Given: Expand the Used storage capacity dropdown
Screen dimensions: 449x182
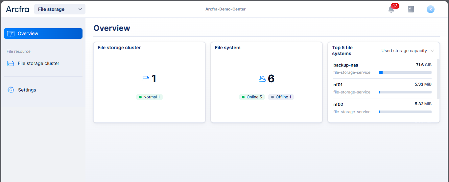Looking at the screenshot, I should point(408,51).
